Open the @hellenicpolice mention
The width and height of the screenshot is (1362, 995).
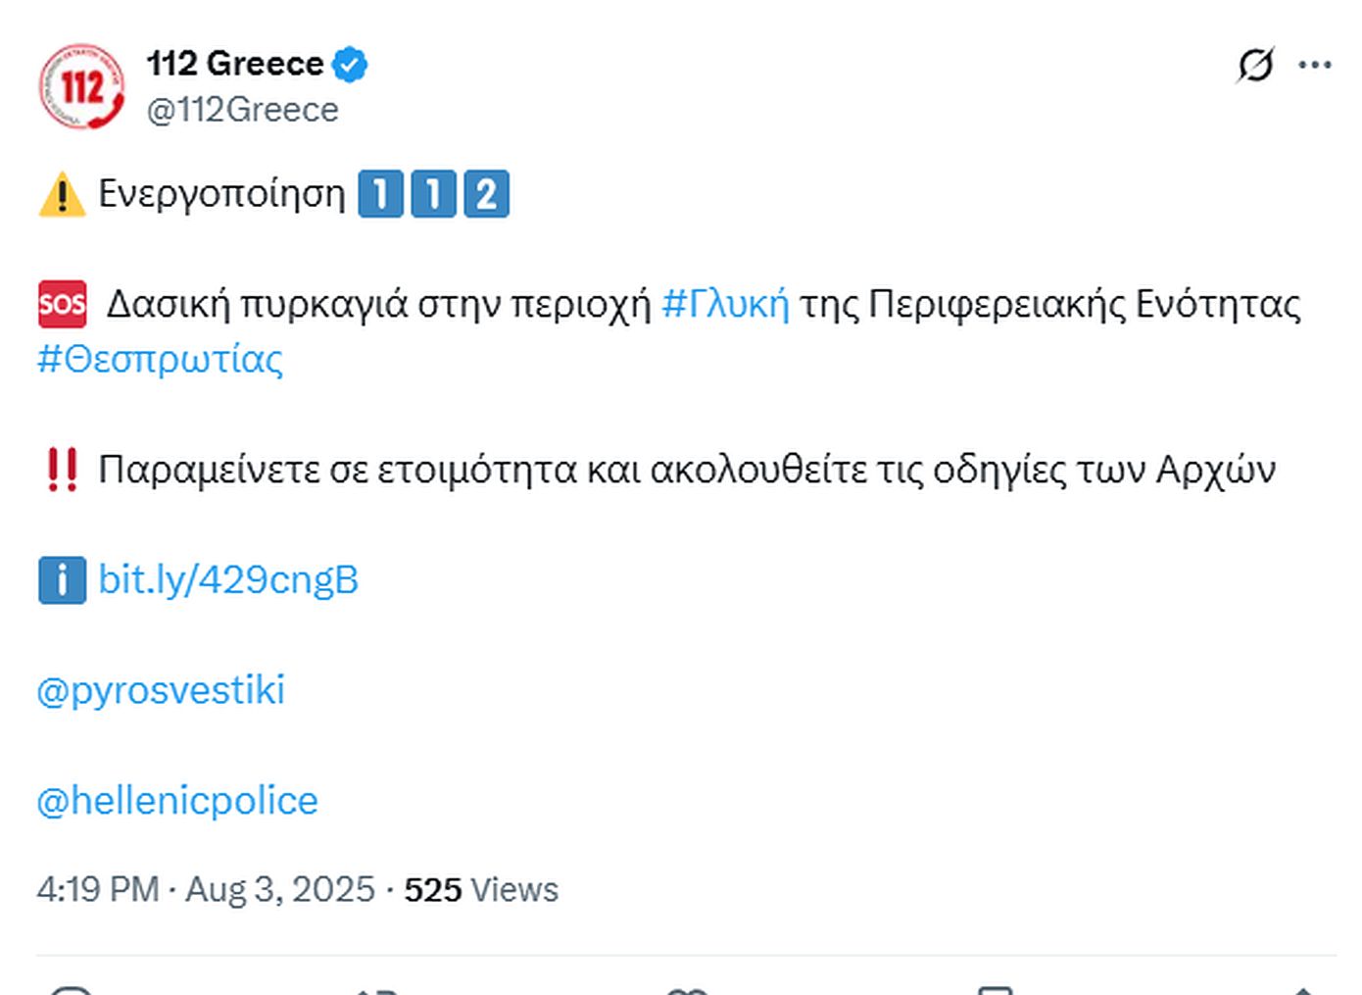pyautogui.click(x=177, y=801)
